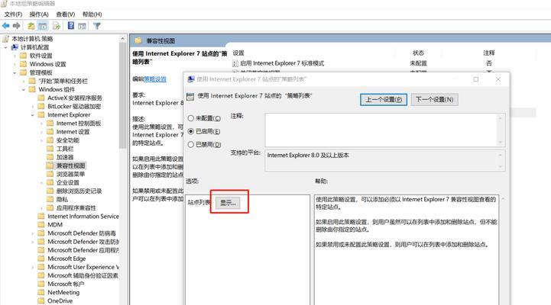The image size is (551, 305).
Task: Click the 未配置 status cell in list
Action: [418, 63]
